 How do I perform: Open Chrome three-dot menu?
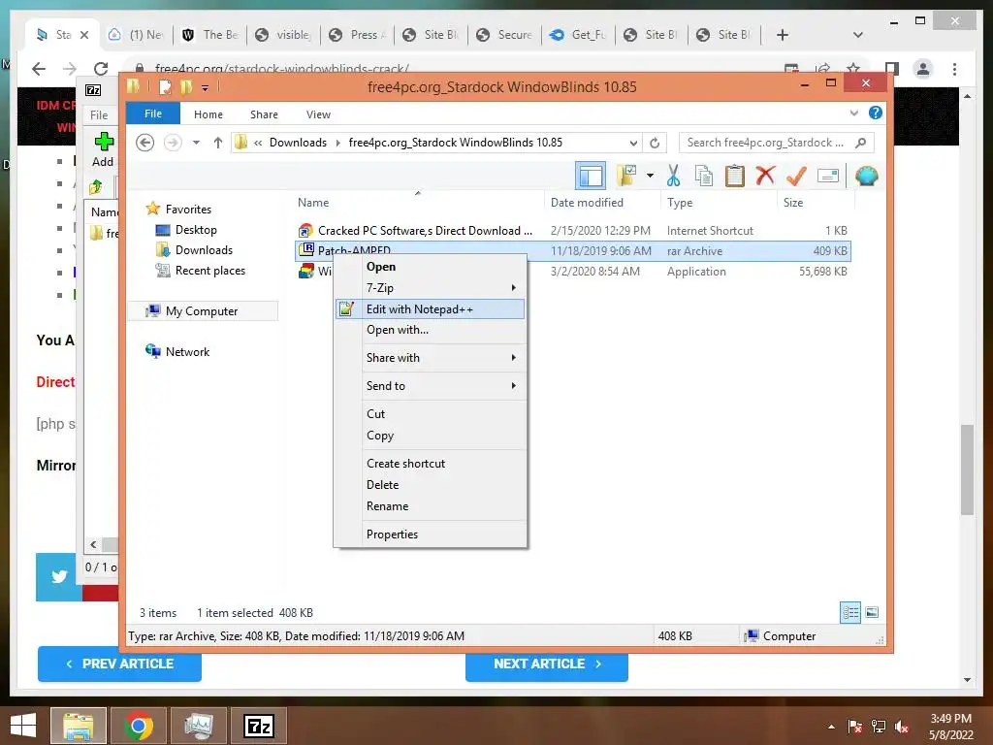click(x=954, y=69)
